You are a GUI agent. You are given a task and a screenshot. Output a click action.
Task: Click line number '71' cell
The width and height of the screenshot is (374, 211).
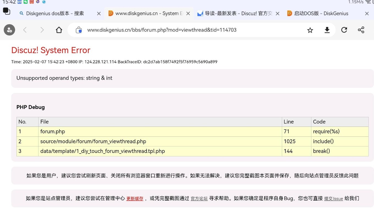click(296, 131)
